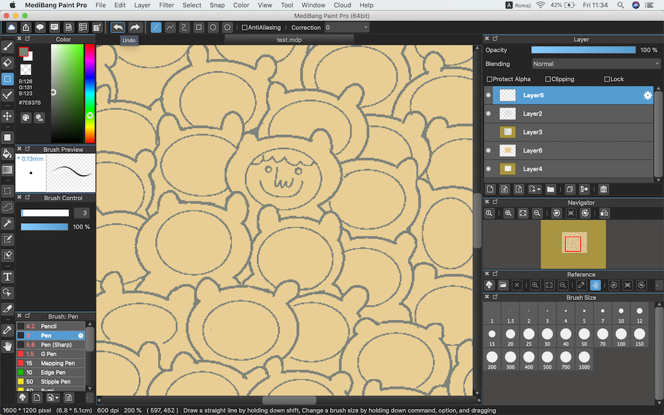Choose the straight line shape mode
The image size is (664, 415).
pos(156,27)
